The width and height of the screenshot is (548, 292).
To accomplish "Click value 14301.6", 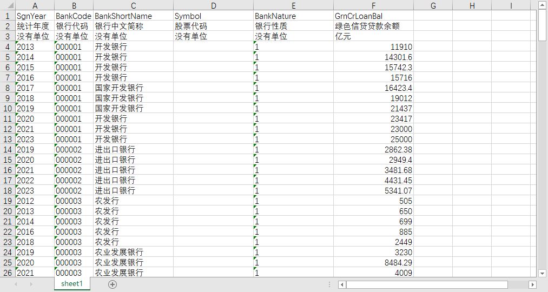I will click(x=374, y=57).
